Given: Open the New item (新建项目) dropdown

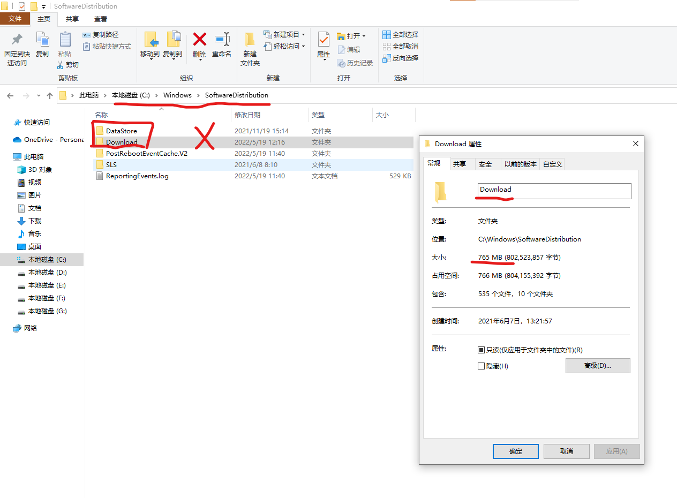Looking at the screenshot, I should coord(284,35).
